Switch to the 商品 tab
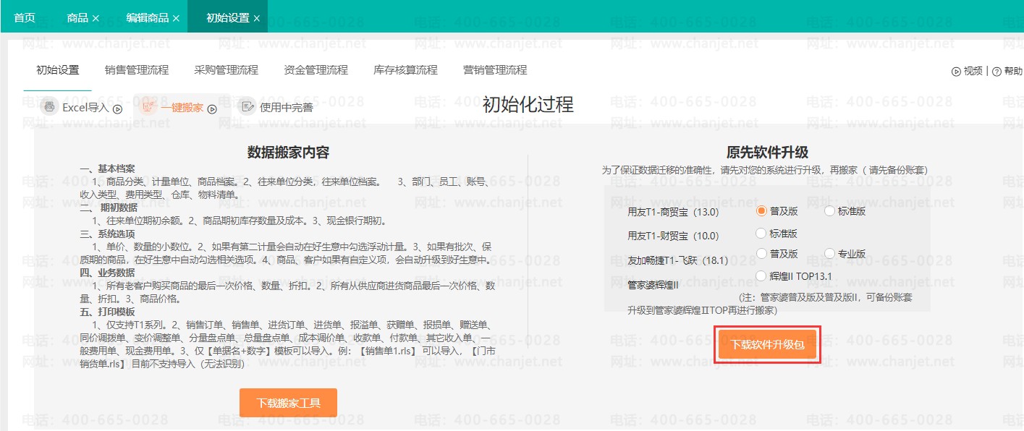This screenshot has height=431, width=1024. point(77,17)
